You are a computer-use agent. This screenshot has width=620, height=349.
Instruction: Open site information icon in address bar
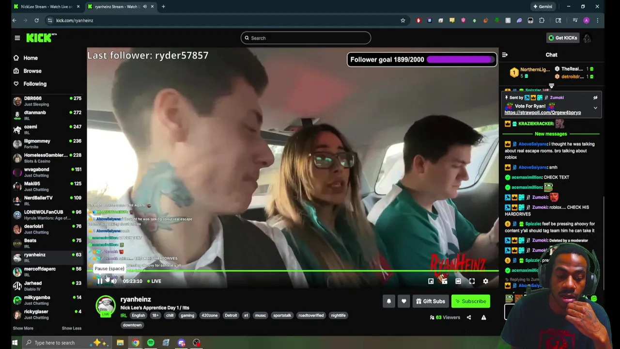click(49, 20)
